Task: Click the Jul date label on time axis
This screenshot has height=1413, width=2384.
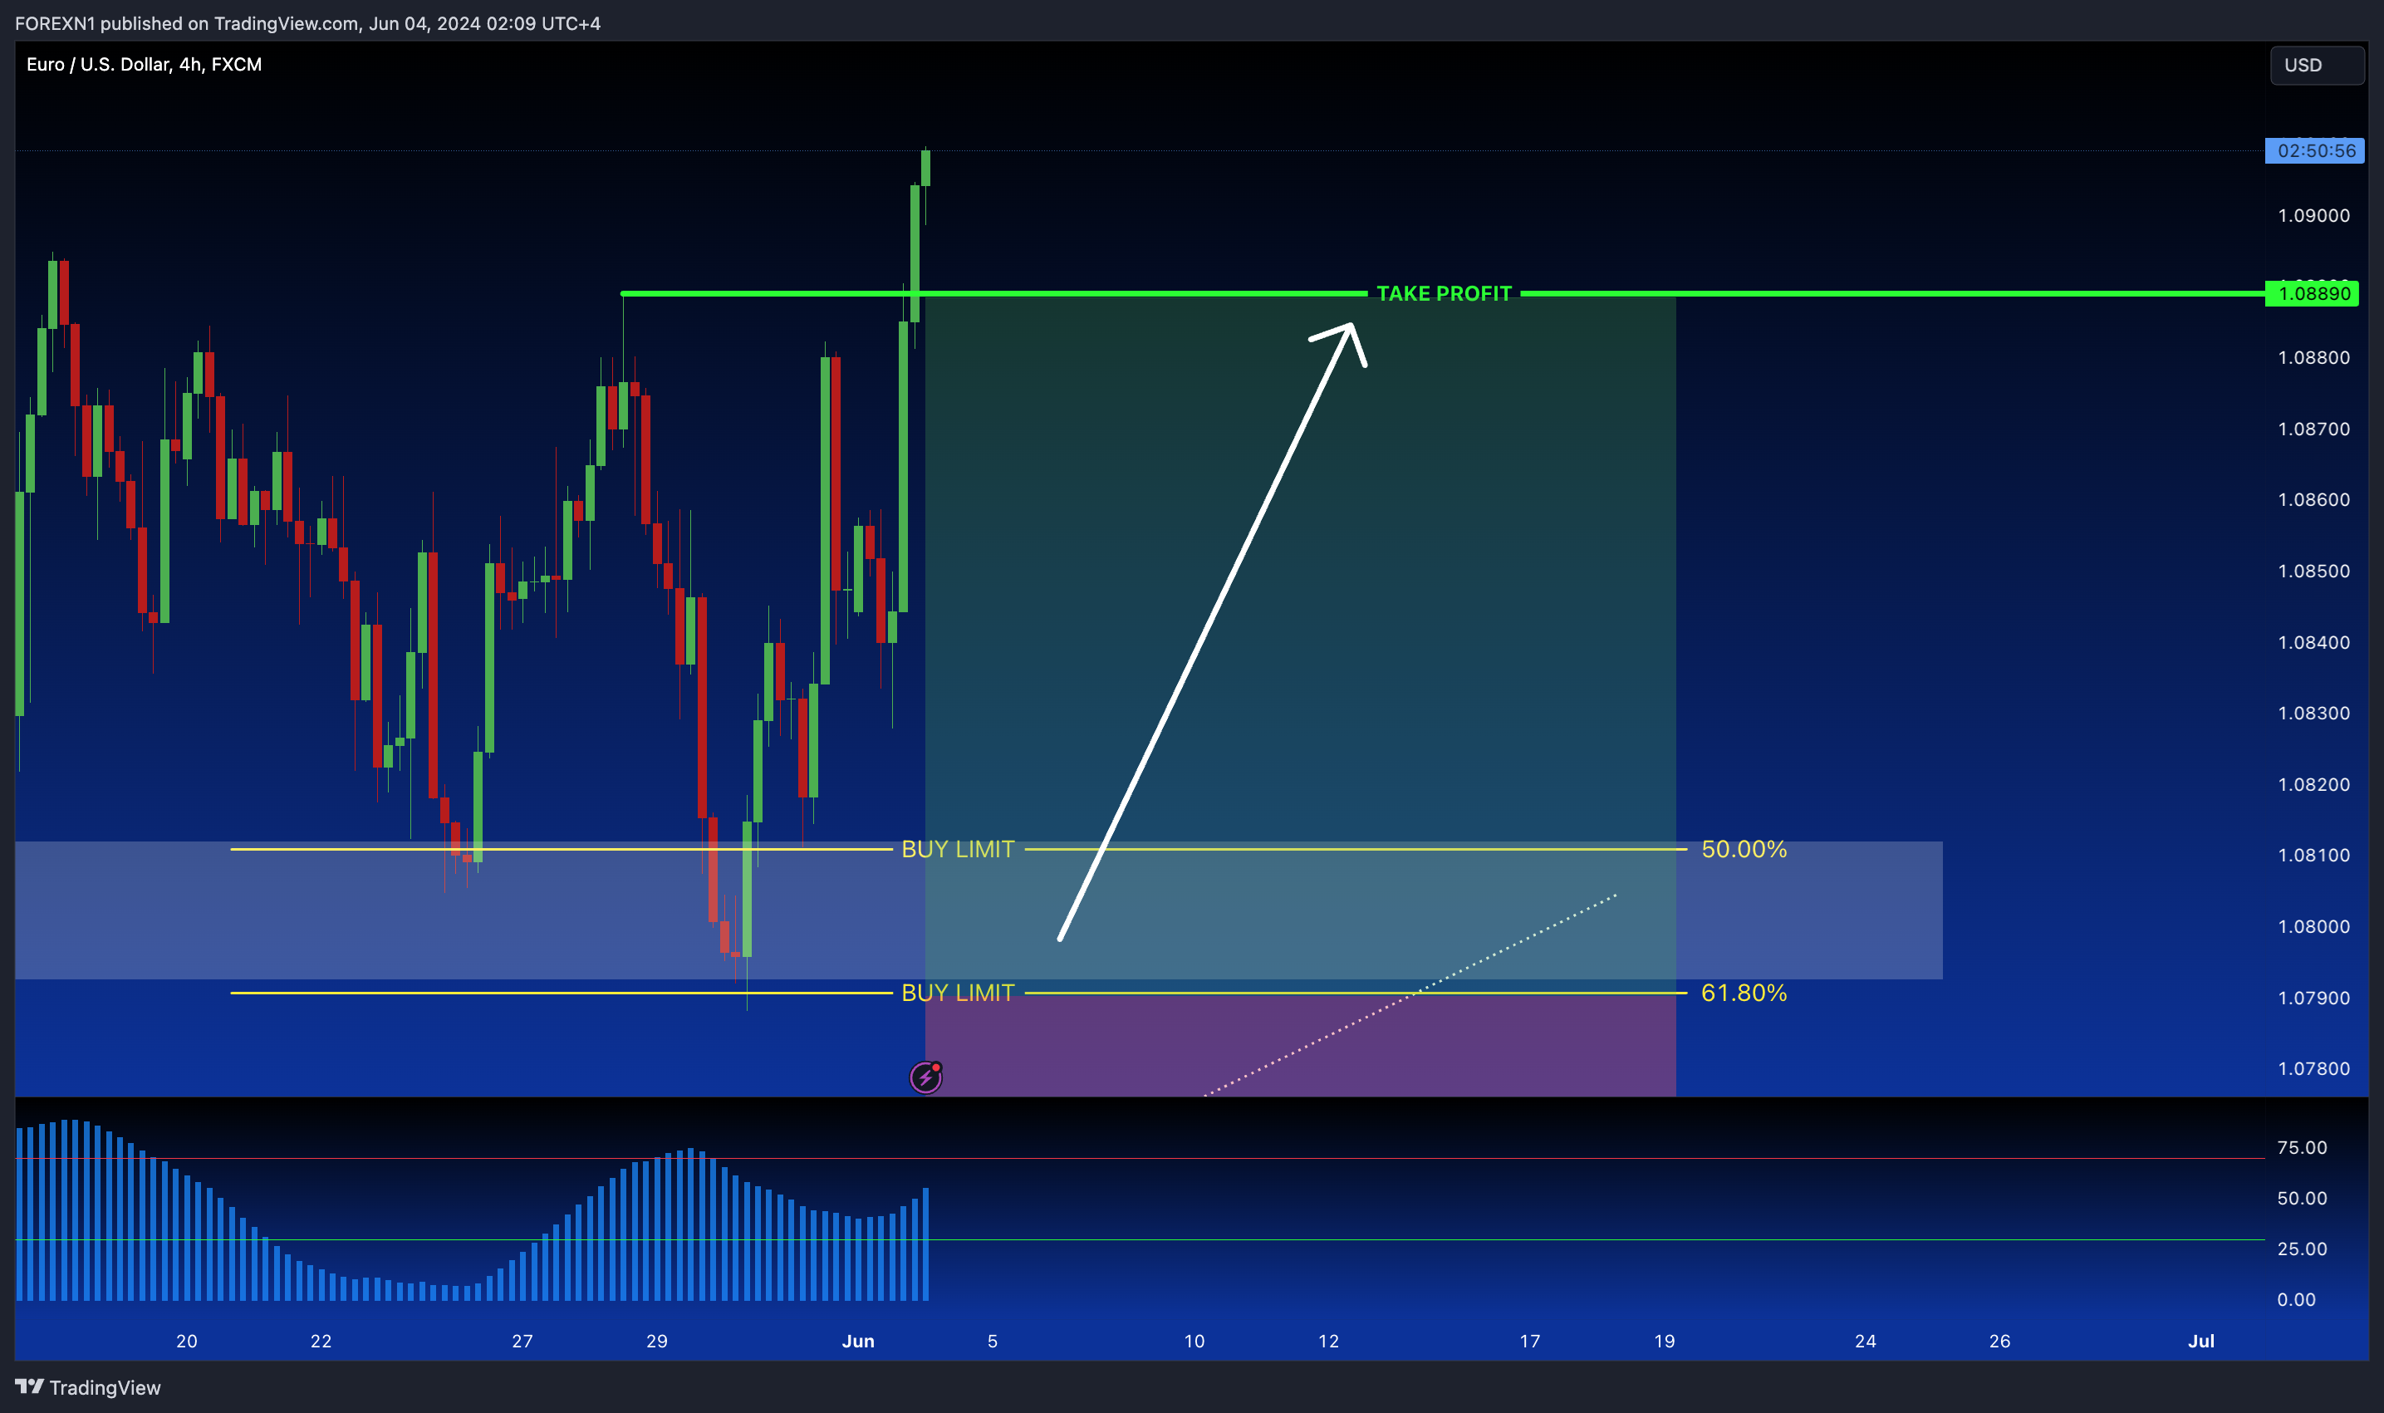Action: 2201,1341
